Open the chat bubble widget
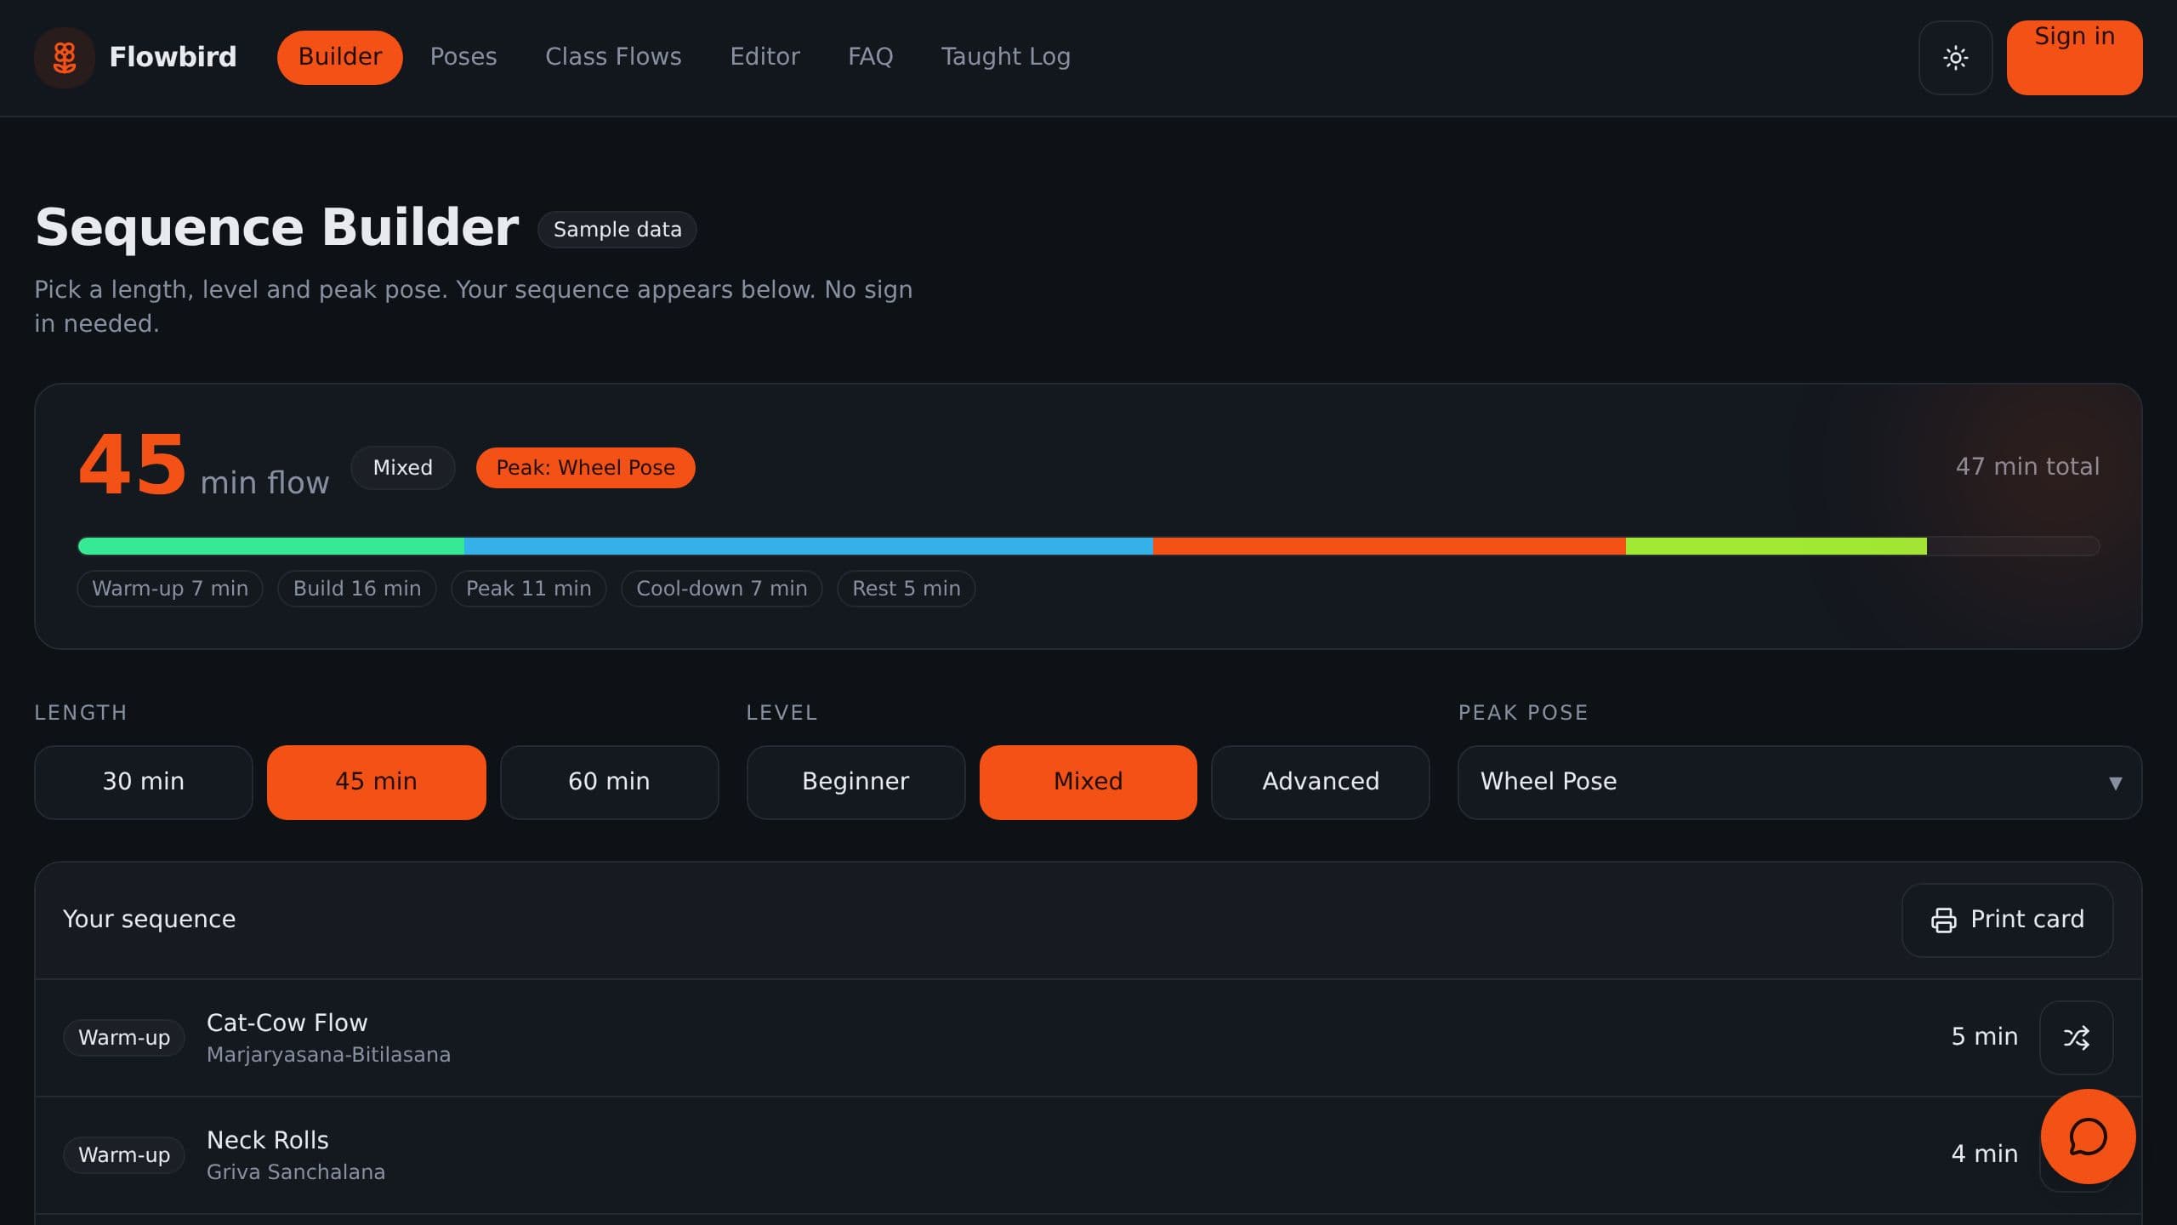Image resolution: width=2177 pixels, height=1225 pixels. [2088, 1137]
